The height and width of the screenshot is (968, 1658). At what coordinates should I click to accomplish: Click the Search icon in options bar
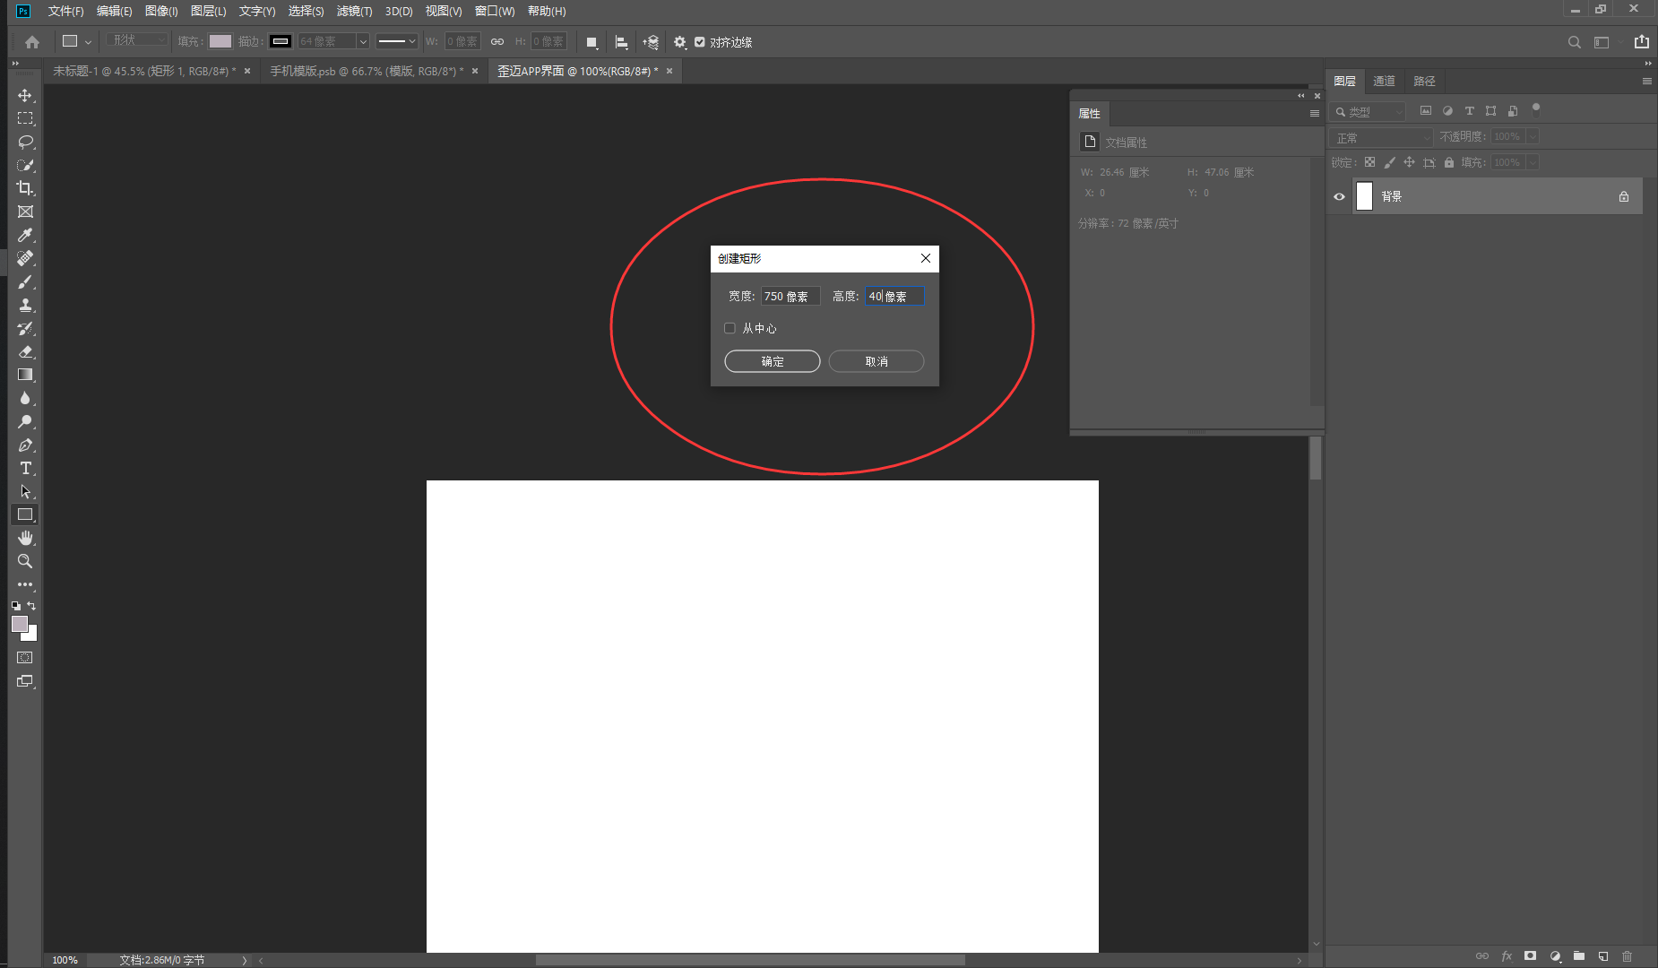pos(1574,42)
